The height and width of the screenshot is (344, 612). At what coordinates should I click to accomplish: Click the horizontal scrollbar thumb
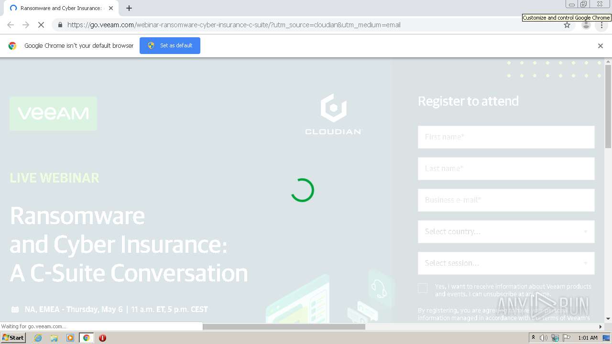click(x=284, y=327)
